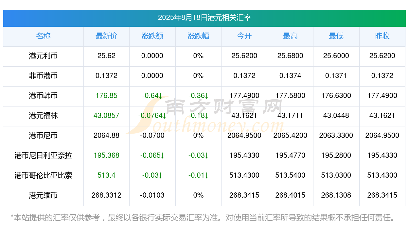Click the high value 177.5800
Viewport: 409px width, 228px height.
[290, 96]
